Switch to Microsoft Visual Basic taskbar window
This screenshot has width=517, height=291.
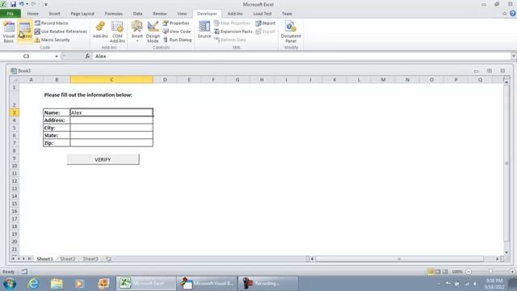[x=207, y=284]
